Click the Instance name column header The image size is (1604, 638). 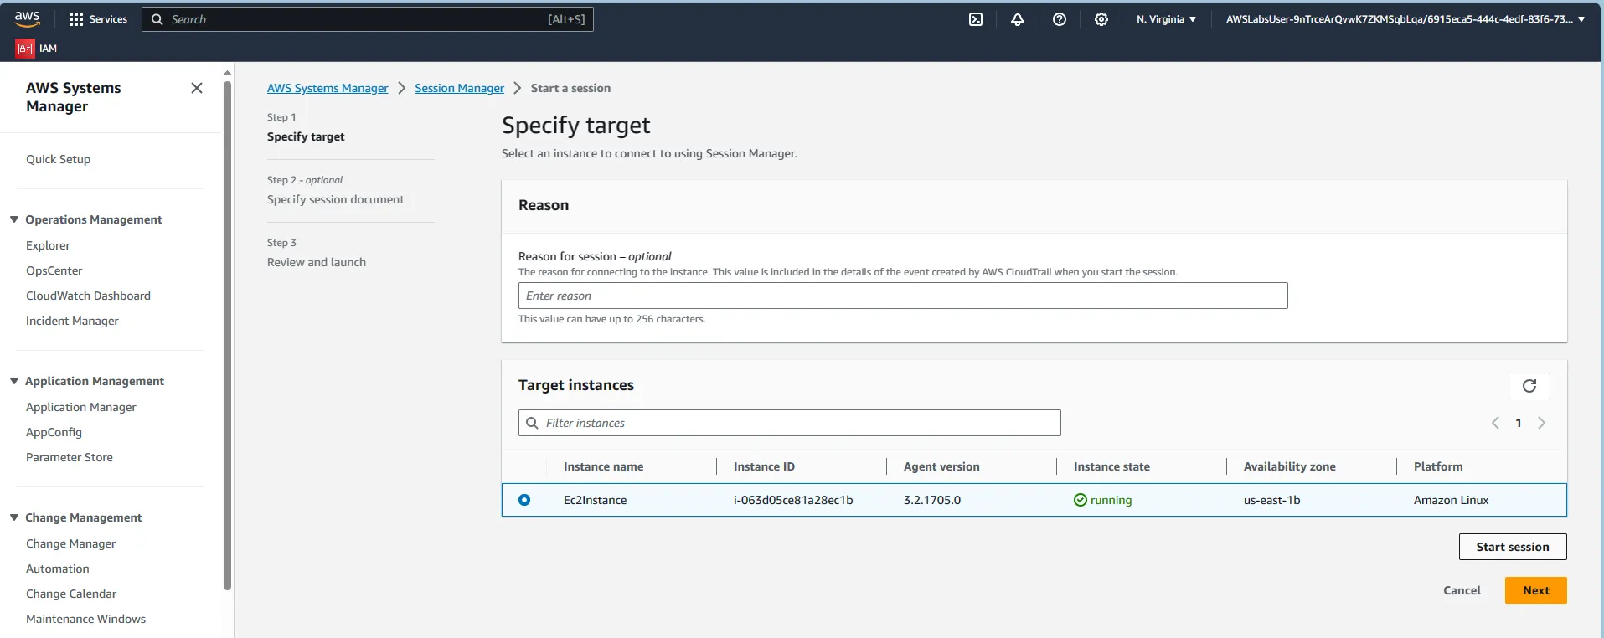603,466
